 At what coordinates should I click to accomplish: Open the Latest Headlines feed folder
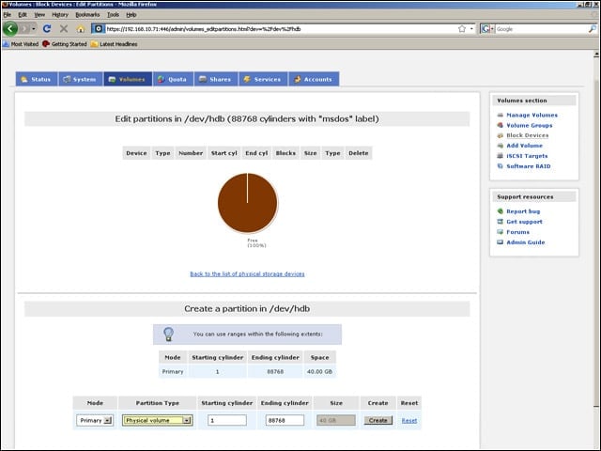click(114, 44)
